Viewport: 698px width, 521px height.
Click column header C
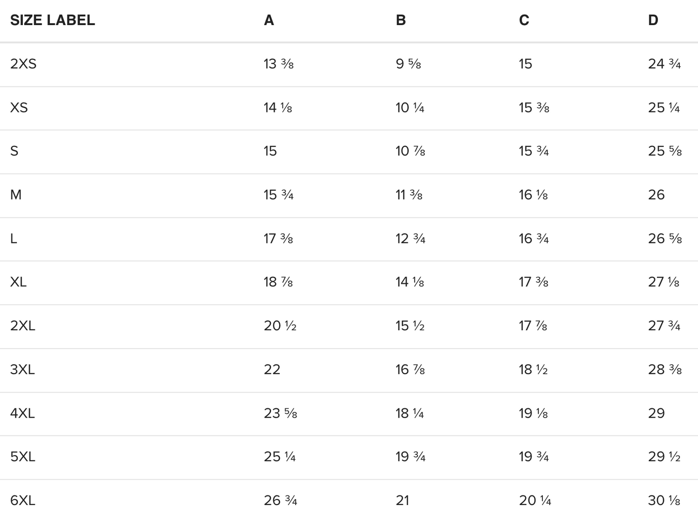[x=524, y=20]
